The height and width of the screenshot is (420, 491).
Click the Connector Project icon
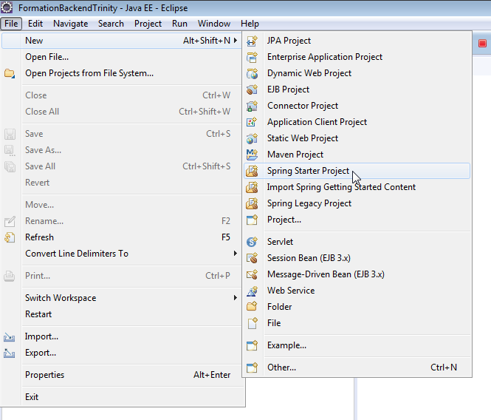tap(252, 106)
